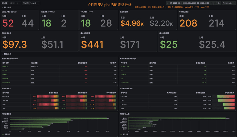Shift time range backward with left arrow
237x137 pixels.
pyautogui.click(x=168, y=3)
